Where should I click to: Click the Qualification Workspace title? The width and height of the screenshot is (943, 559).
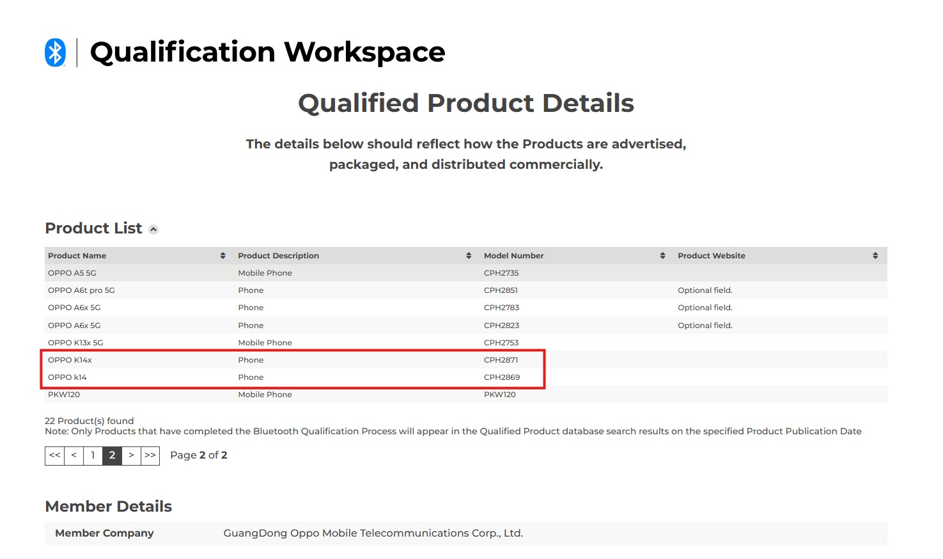(x=267, y=52)
